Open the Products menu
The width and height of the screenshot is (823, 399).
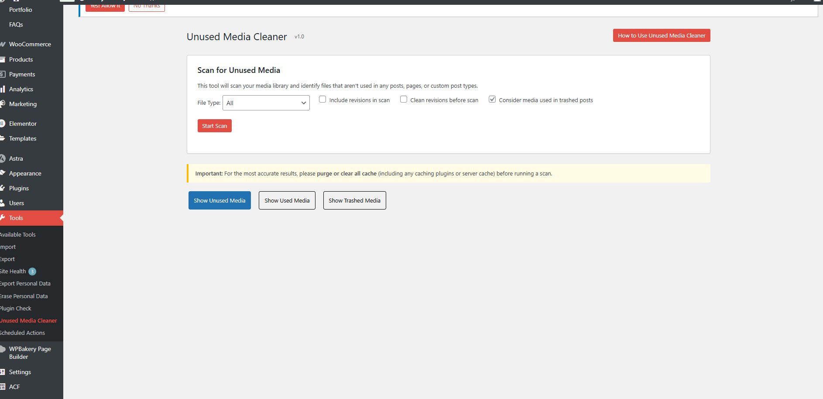point(21,59)
